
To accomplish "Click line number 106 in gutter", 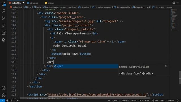I will [14, 13].
